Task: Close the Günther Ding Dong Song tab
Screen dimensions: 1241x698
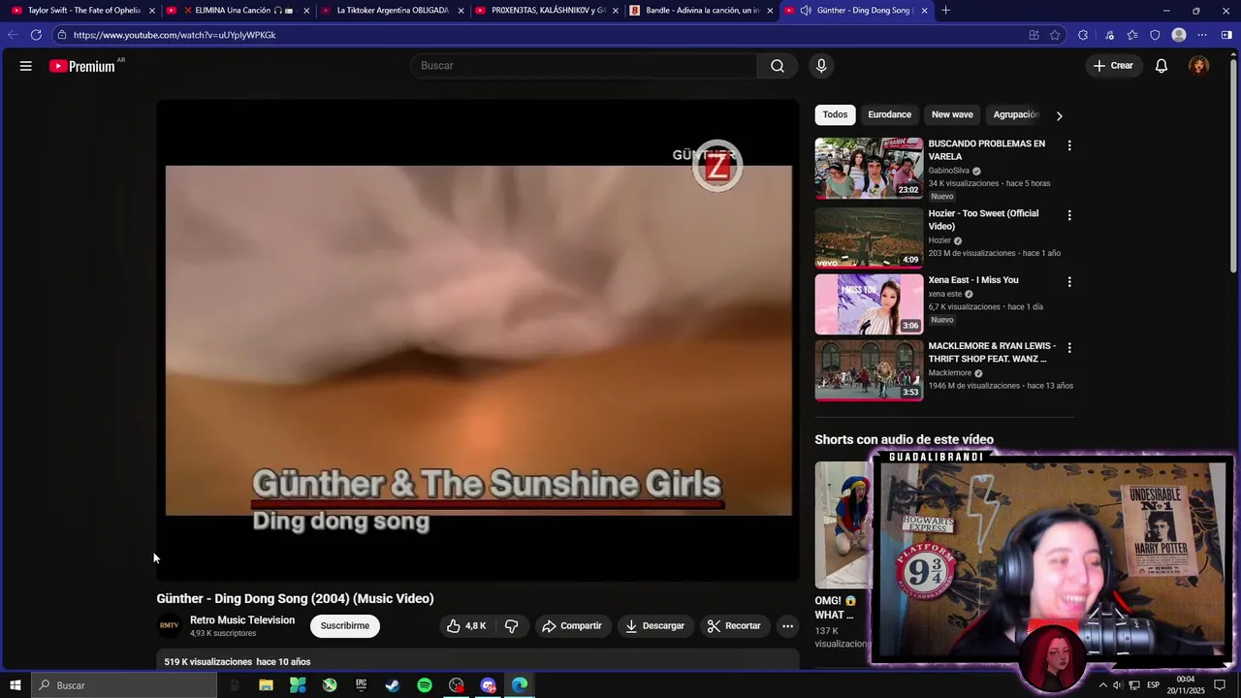Action: pos(924,11)
